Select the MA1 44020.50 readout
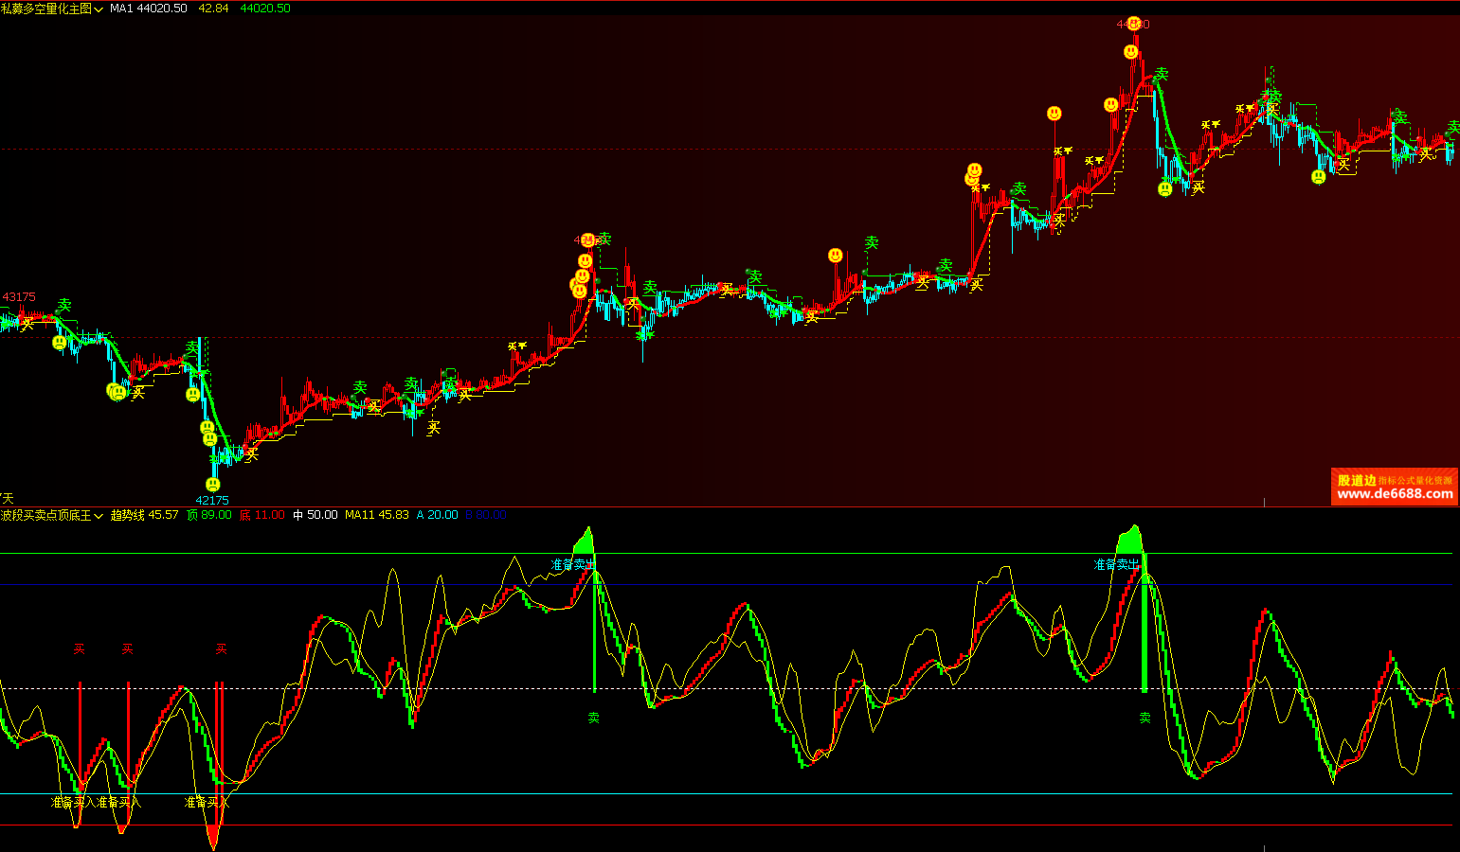Viewport: 1460px width, 852px height. coord(148,9)
